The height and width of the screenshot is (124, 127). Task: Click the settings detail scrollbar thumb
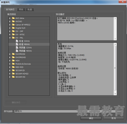(x=115, y=68)
